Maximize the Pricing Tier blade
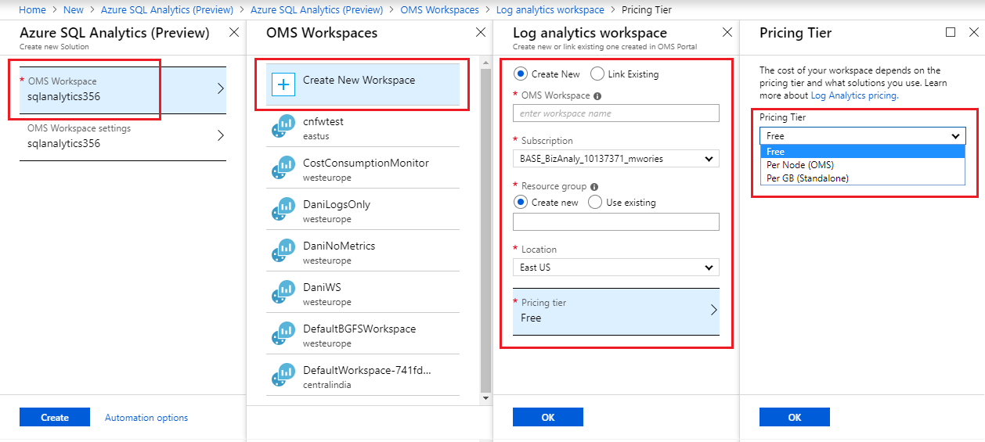Viewport: 985px width, 442px height. [x=951, y=32]
